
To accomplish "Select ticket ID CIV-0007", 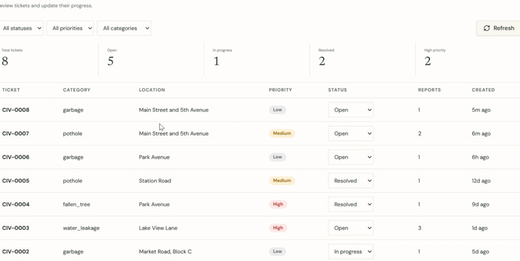I will click(15, 133).
